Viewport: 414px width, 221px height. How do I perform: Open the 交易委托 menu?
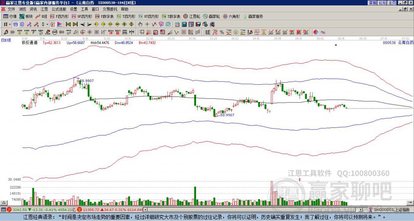pos(110,9)
